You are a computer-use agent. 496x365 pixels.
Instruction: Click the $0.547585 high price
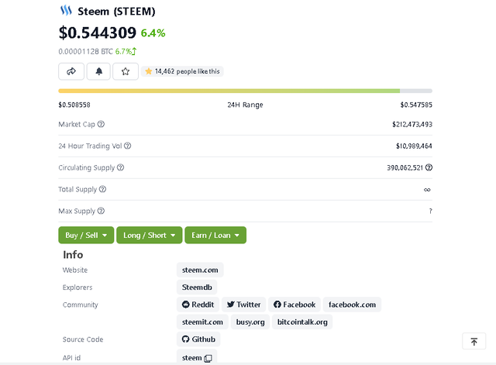416,105
